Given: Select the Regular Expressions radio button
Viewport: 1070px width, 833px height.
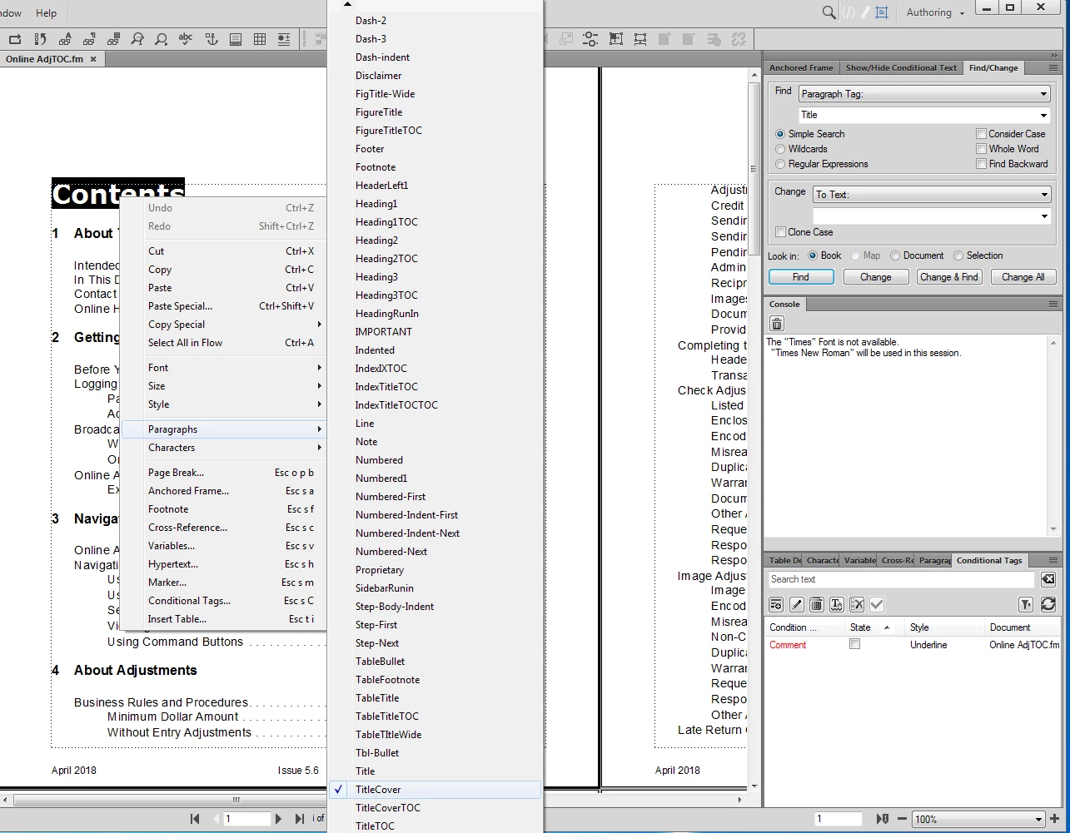Looking at the screenshot, I should tap(780, 164).
